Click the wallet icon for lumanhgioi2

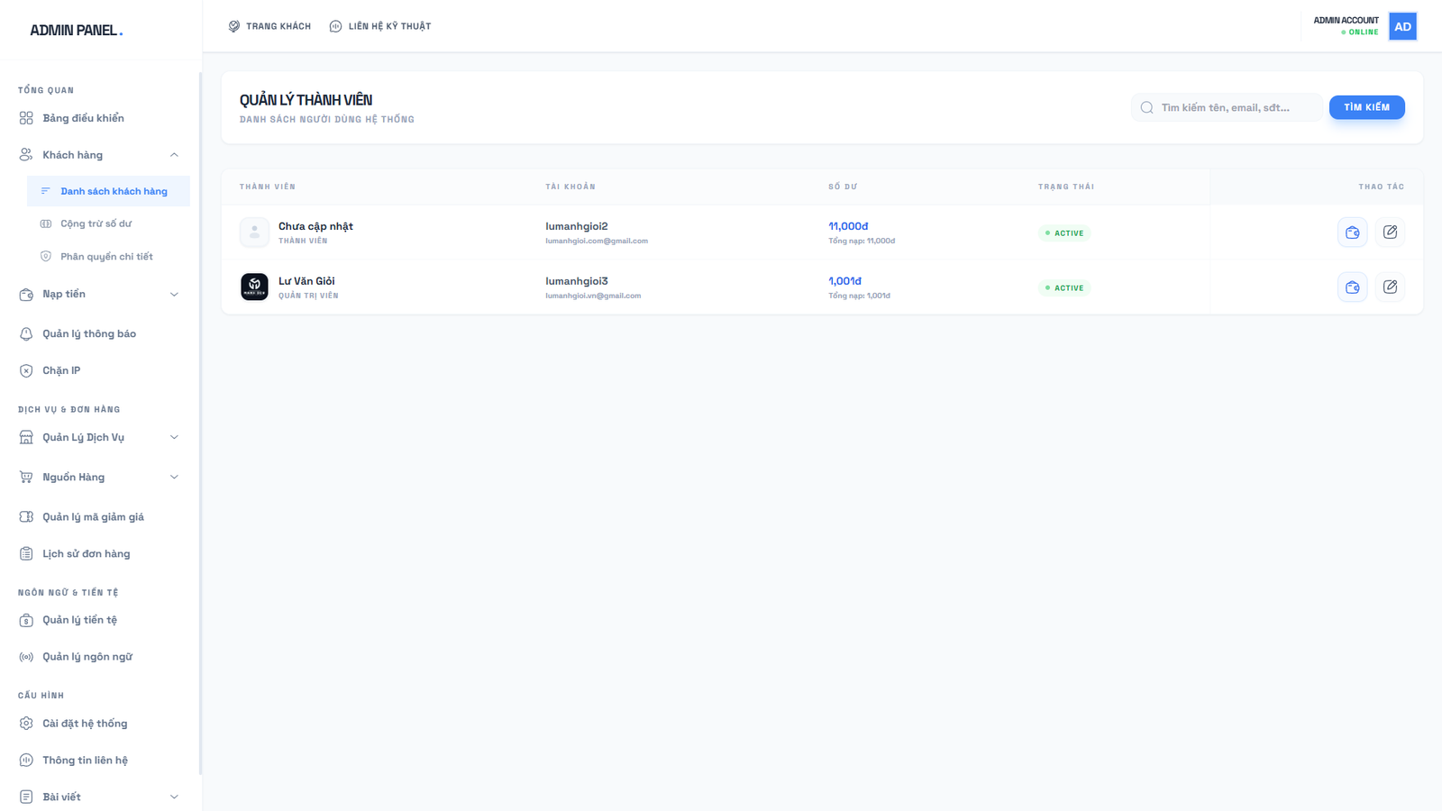pos(1352,232)
